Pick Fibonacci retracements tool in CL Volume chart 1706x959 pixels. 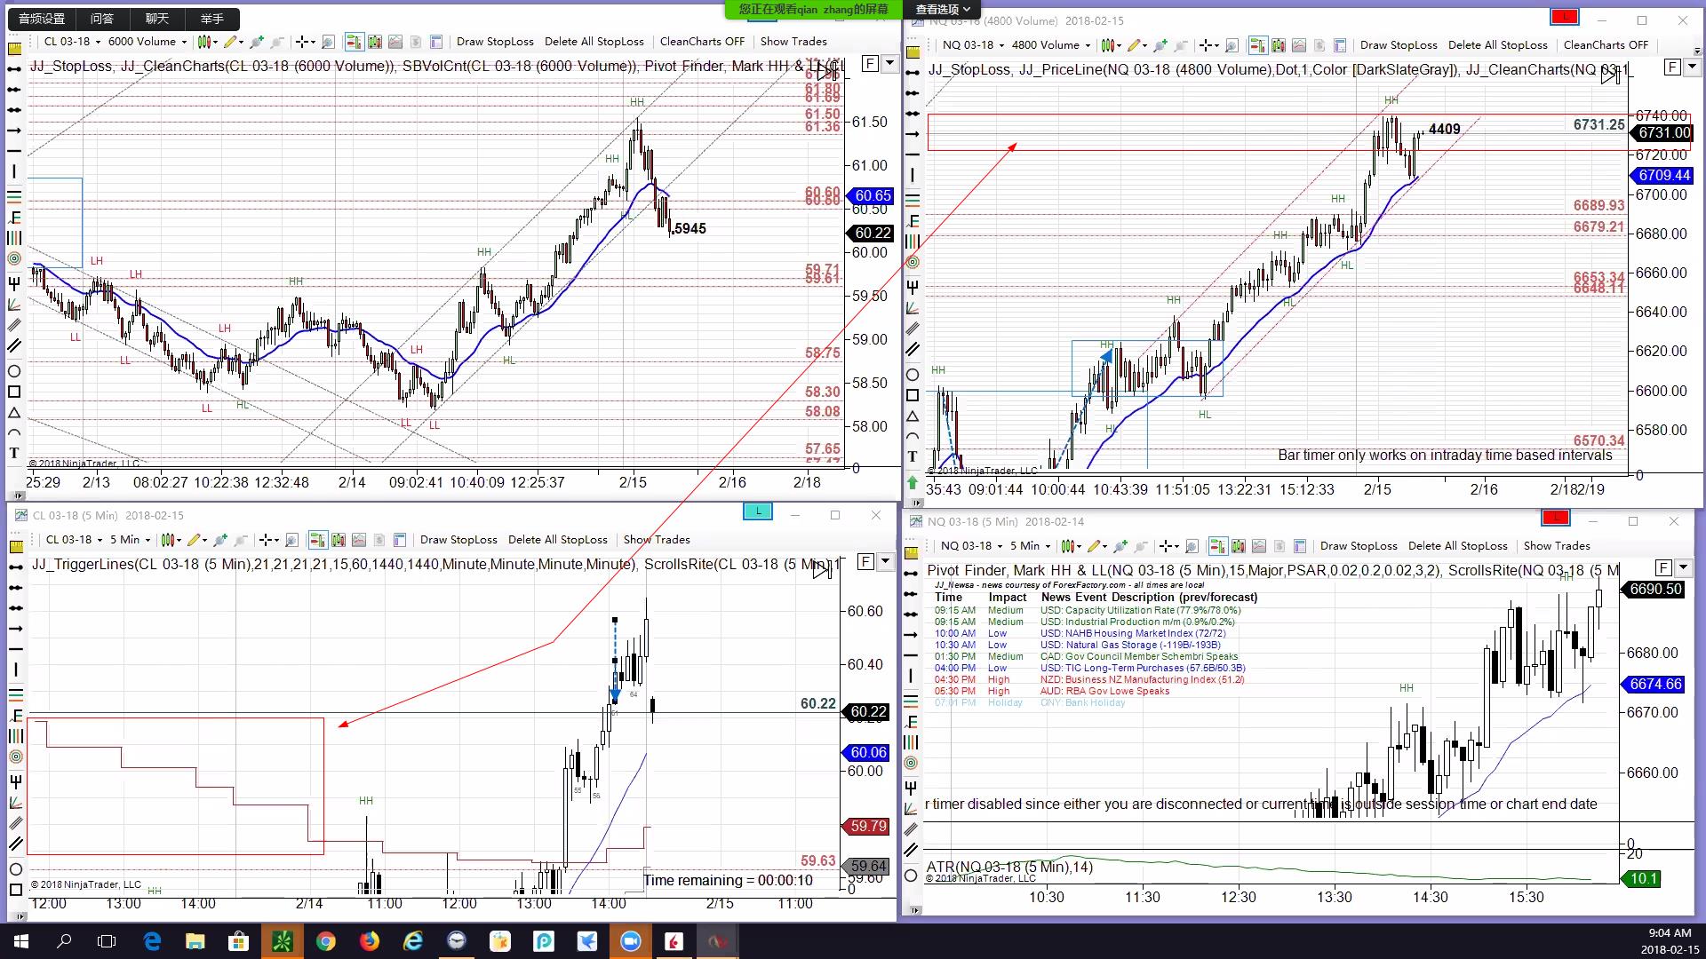coord(14,195)
